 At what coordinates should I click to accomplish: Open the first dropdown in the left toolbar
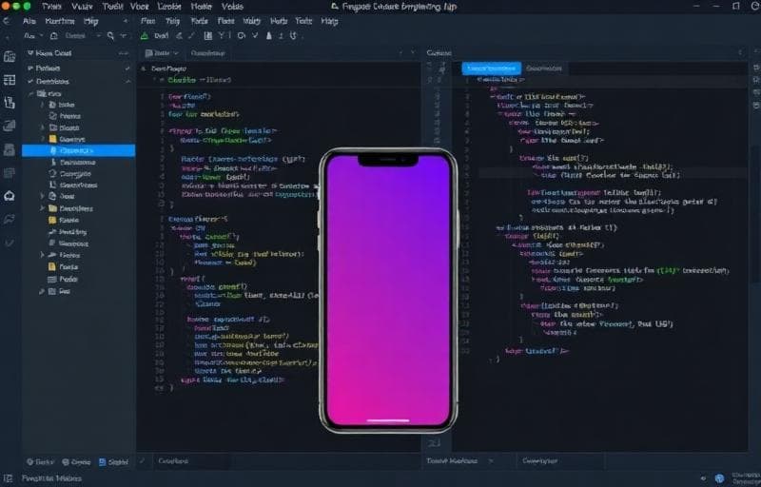tap(42, 35)
